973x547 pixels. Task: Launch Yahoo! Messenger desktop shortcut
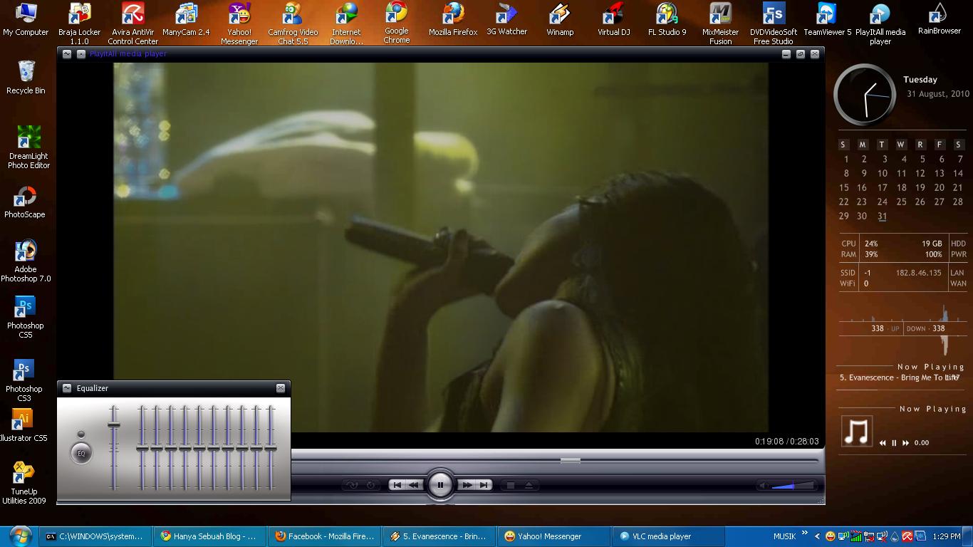point(239,24)
